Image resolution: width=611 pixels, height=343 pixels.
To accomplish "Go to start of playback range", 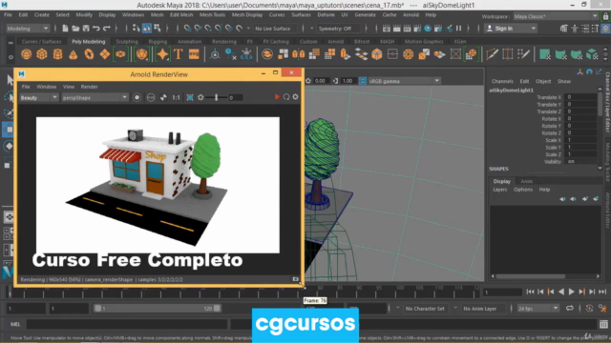I will pos(531,292).
